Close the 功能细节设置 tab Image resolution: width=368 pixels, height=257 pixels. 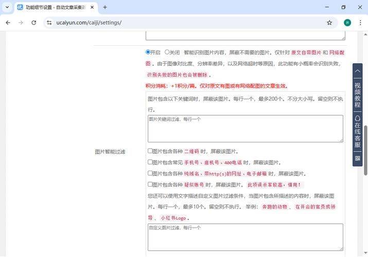pos(92,7)
